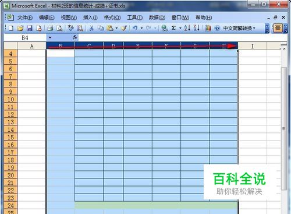291x214 pixels.
Task: Click the horizontal split box above scrollbar
Action: click(x=284, y=45)
